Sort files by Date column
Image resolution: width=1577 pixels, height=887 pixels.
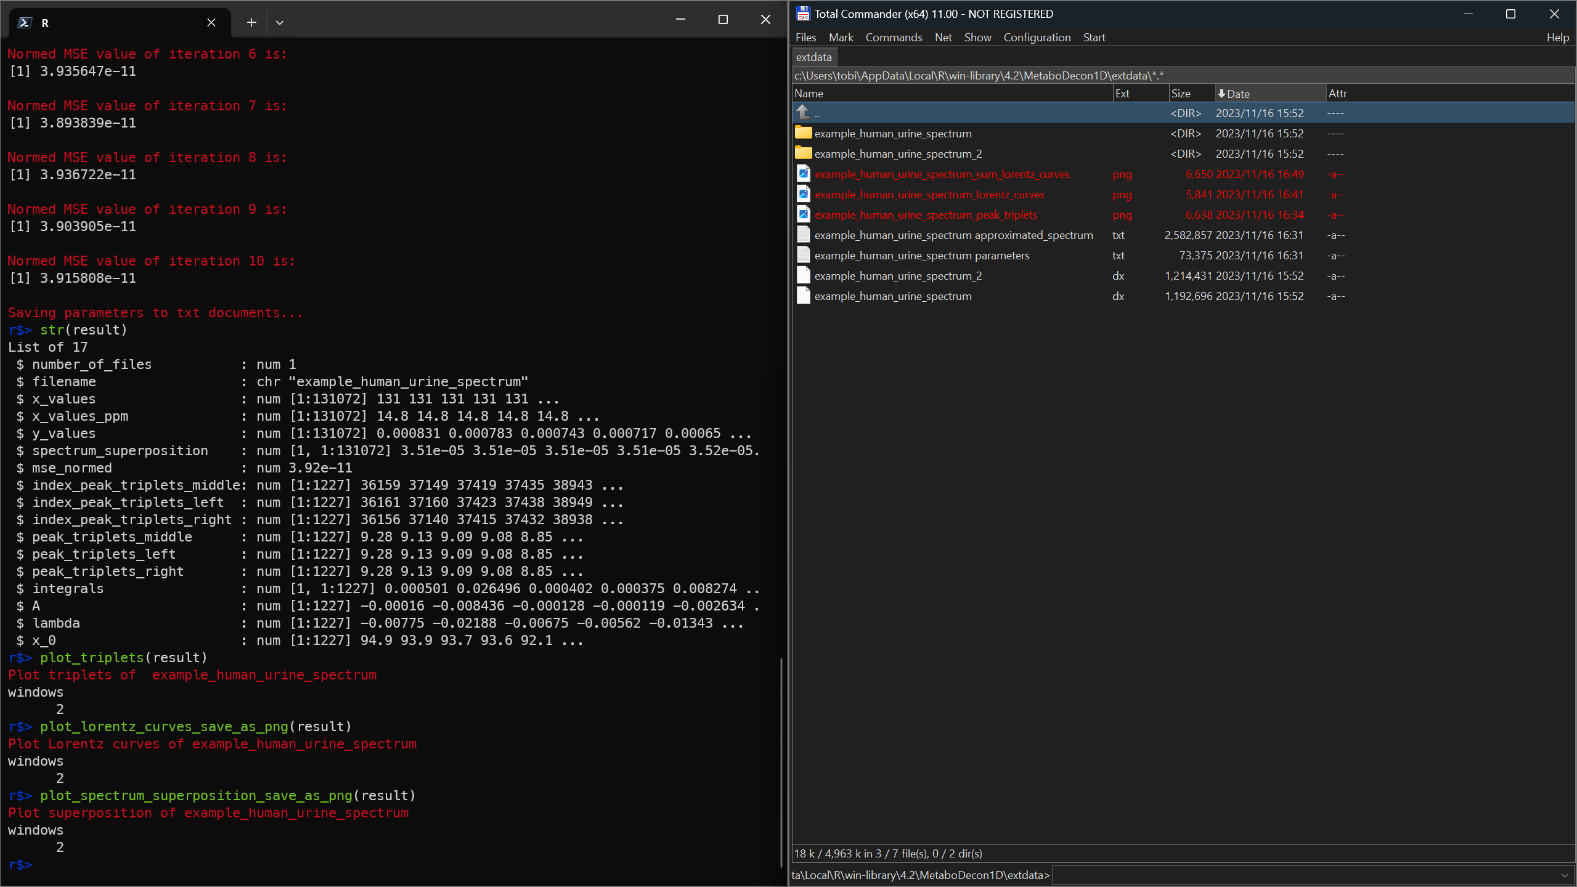pyautogui.click(x=1270, y=94)
